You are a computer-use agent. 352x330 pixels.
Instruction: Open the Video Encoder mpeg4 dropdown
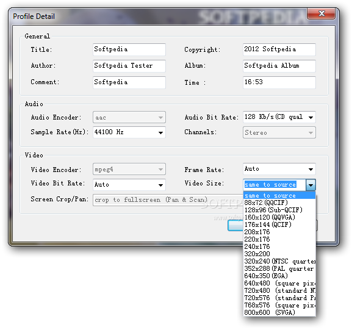pos(129,169)
